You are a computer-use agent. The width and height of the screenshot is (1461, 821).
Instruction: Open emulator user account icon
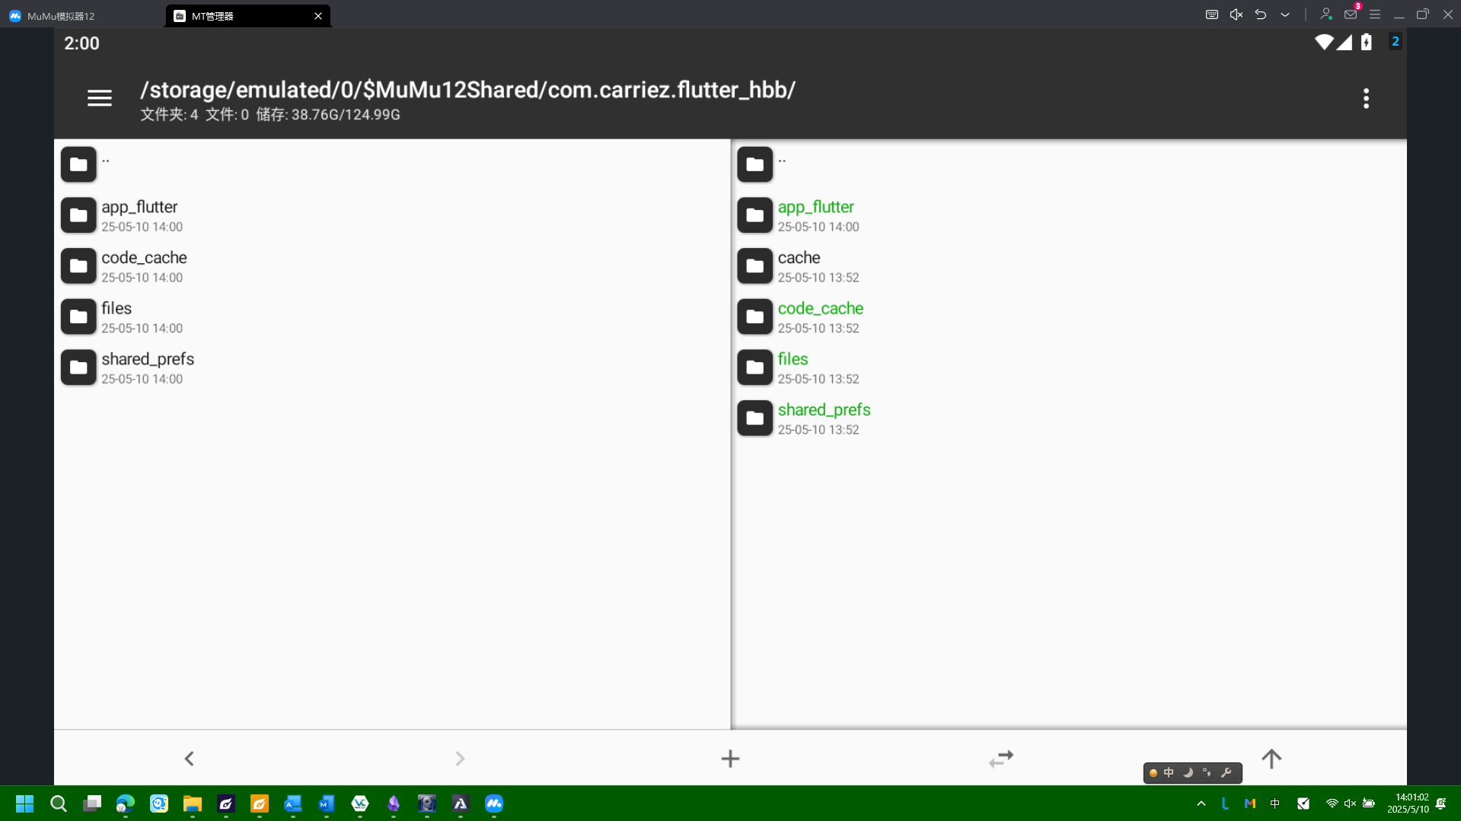pos(1325,14)
